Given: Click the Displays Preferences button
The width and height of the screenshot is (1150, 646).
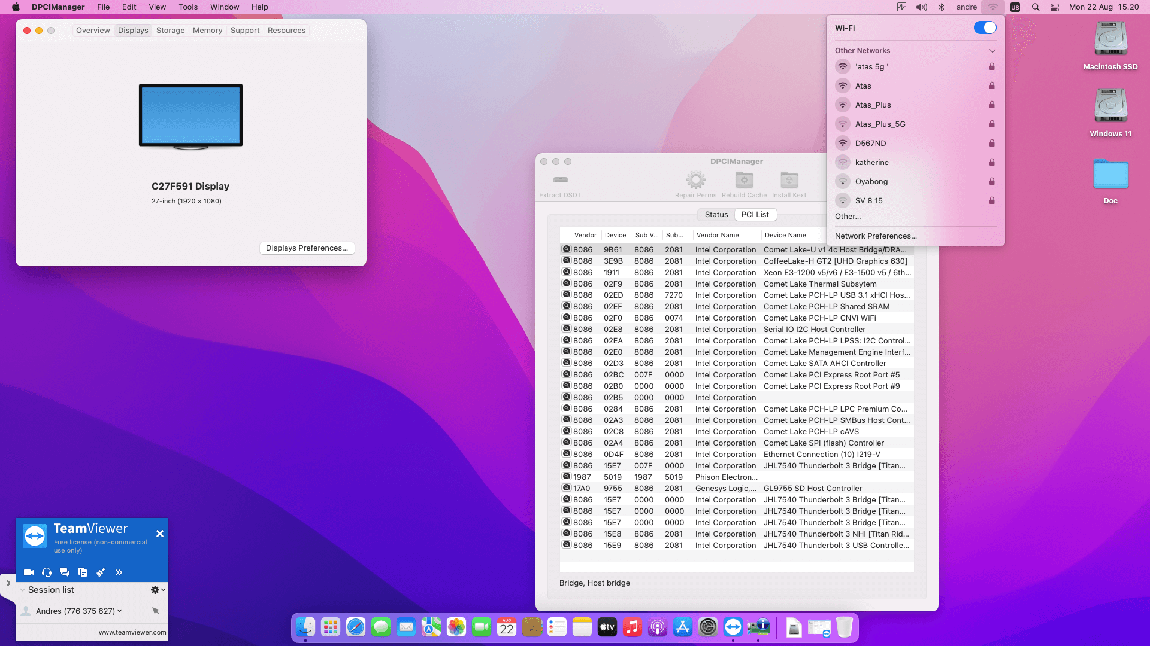Looking at the screenshot, I should pyautogui.click(x=307, y=248).
